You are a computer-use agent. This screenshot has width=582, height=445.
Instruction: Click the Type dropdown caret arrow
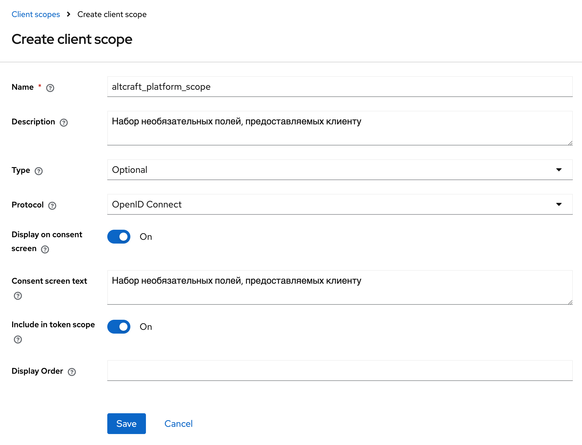pos(559,170)
